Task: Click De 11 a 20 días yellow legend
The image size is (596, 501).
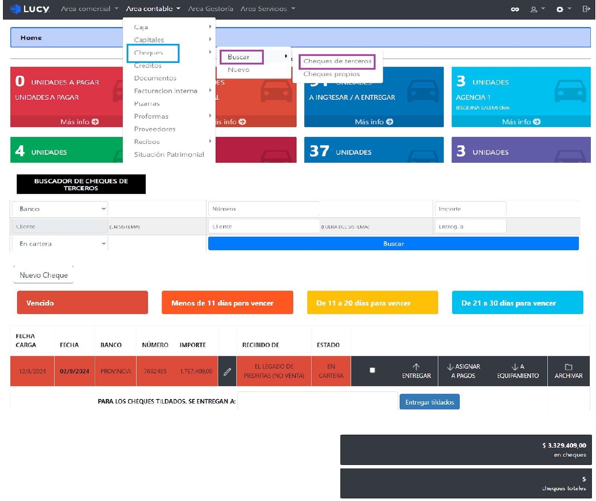Action: click(372, 303)
